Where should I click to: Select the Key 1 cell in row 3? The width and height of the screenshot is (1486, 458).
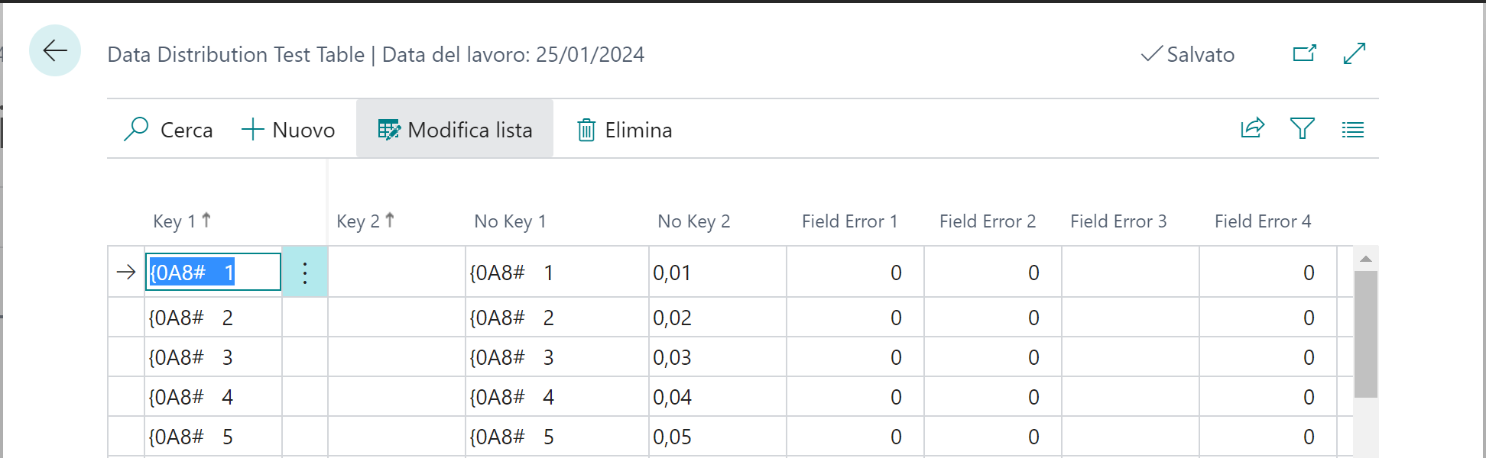213,357
